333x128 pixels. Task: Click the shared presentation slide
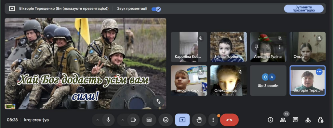pos(86,64)
